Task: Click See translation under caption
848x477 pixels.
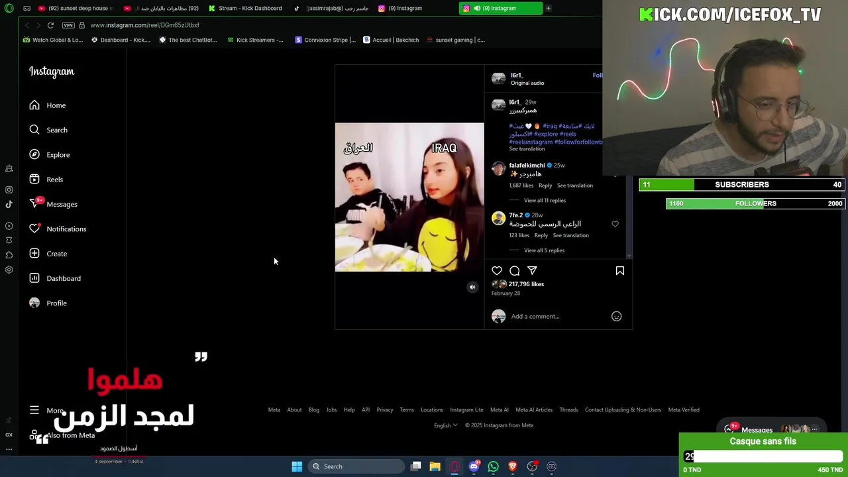Action: (527, 149)
